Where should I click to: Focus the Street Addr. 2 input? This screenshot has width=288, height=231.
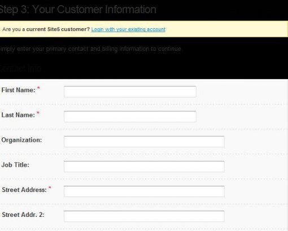[x=144, y=216]
